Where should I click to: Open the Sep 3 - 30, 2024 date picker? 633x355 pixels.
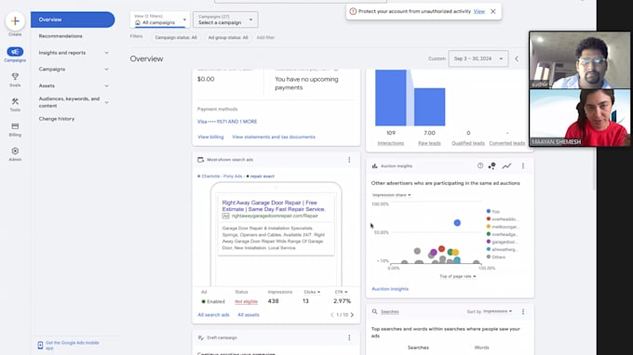point(478,59)
